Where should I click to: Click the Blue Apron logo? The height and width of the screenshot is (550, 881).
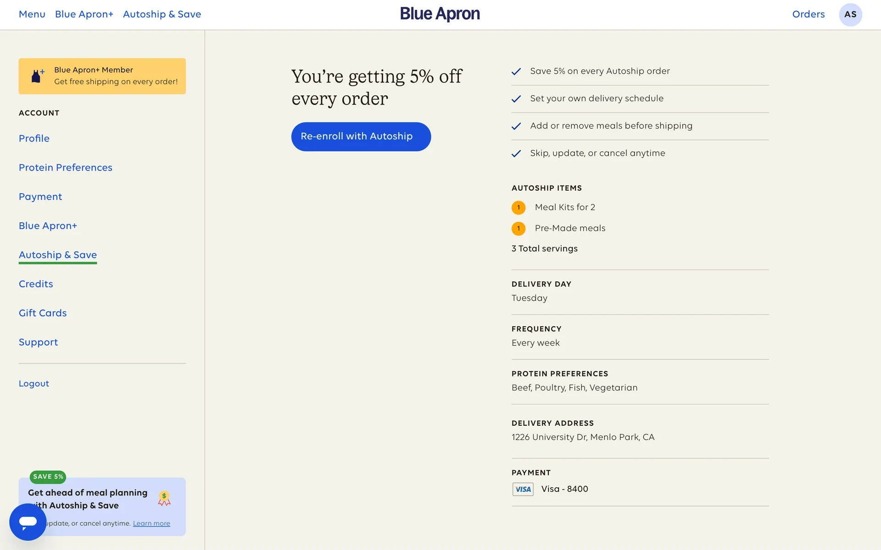point(440,14)
